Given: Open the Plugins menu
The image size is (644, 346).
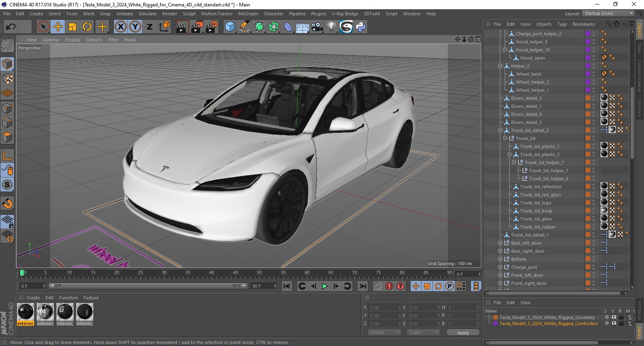Looking at the screenshot, I should click(318, 14).
